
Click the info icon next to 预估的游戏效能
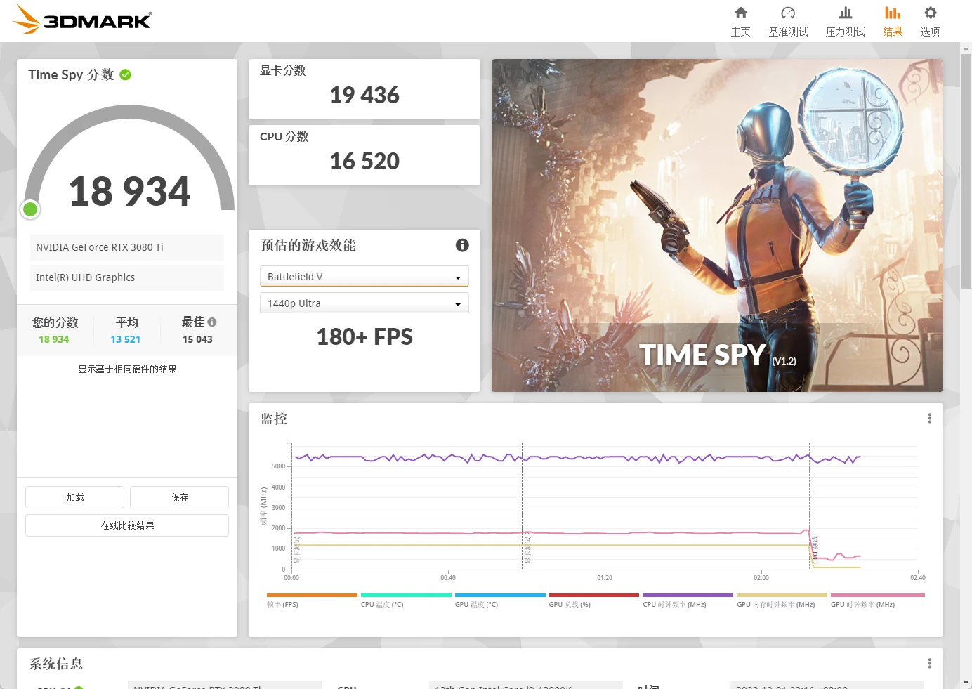[x=461, y=245]
